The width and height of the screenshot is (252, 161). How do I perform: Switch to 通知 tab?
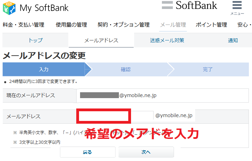(x=233, y=40)
